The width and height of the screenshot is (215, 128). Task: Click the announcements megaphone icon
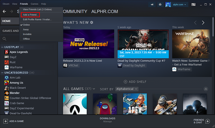(152, 5)
